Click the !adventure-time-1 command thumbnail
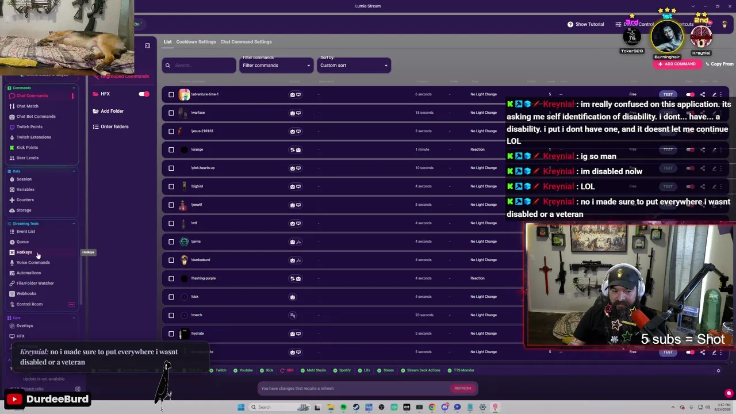This screenshot has width=736, height=414. [184, 94]
